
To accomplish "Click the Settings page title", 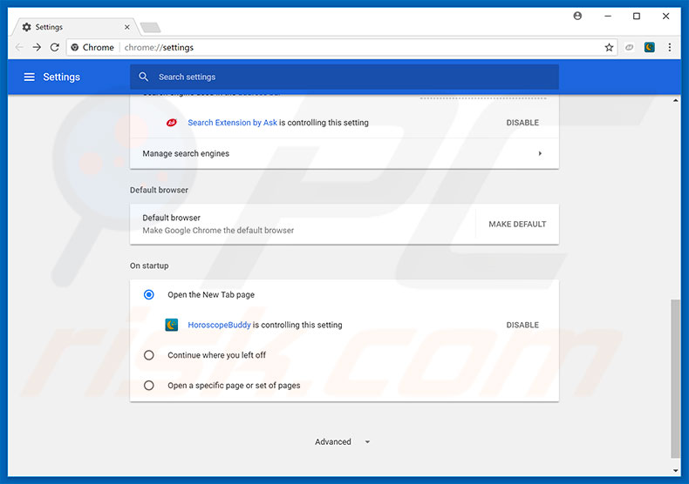I will coord(62,77).
